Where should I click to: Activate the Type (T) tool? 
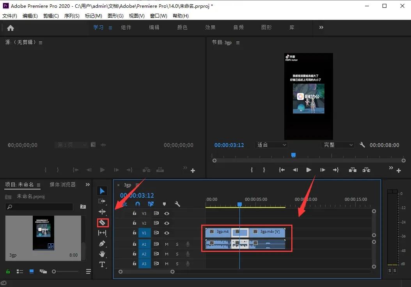click(102, 265)
